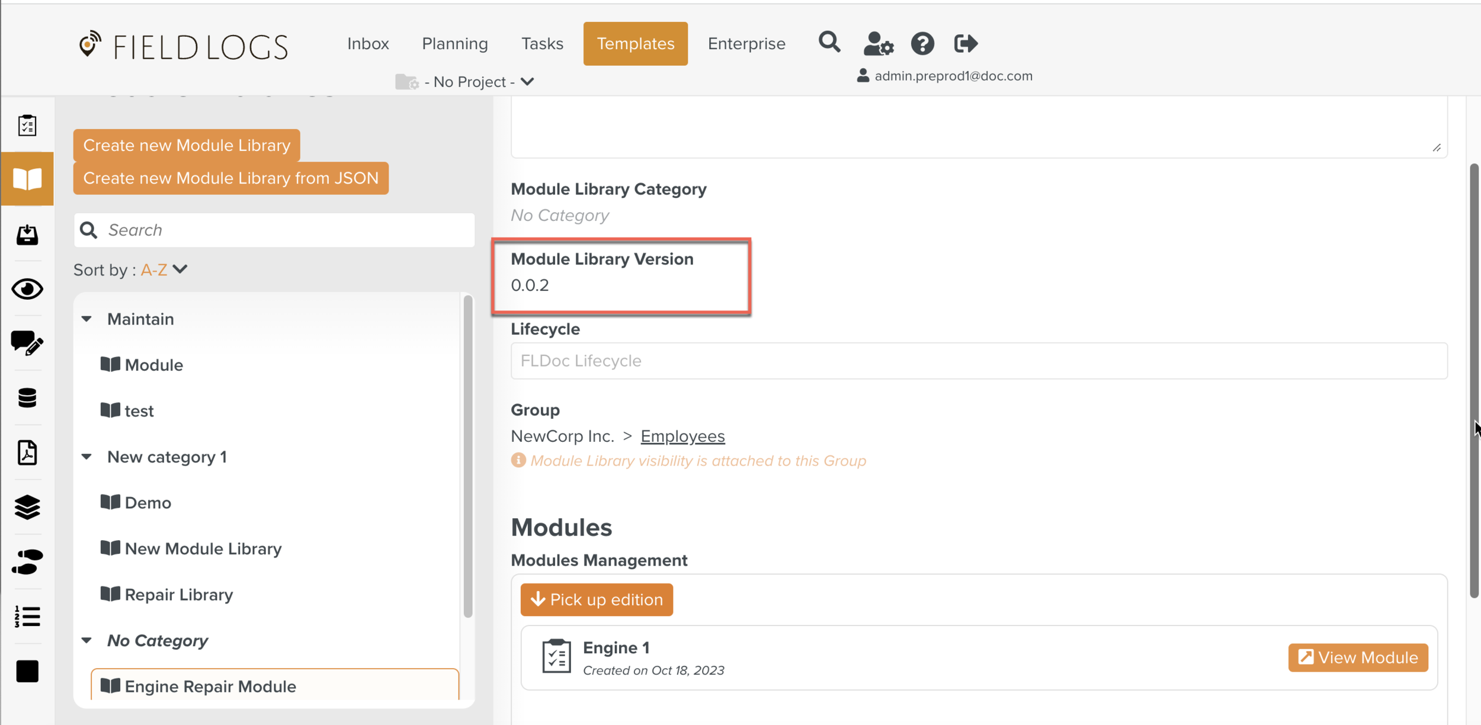
Task: Open user settings icon in header
Action: (878, 43)
